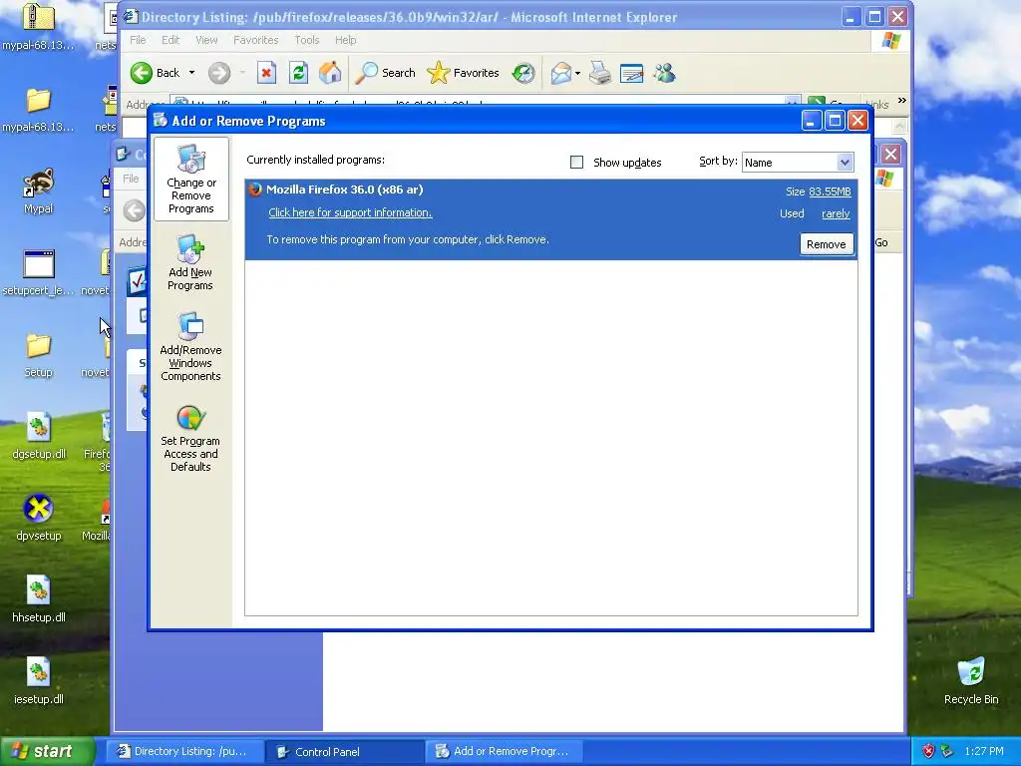
Task: Open the Tools menu in Internet Explorer
Action: (x=307, y=40)
